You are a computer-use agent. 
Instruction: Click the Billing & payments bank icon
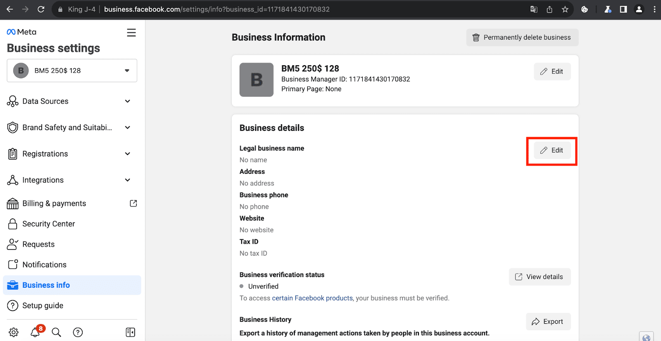tap(13, 204)
